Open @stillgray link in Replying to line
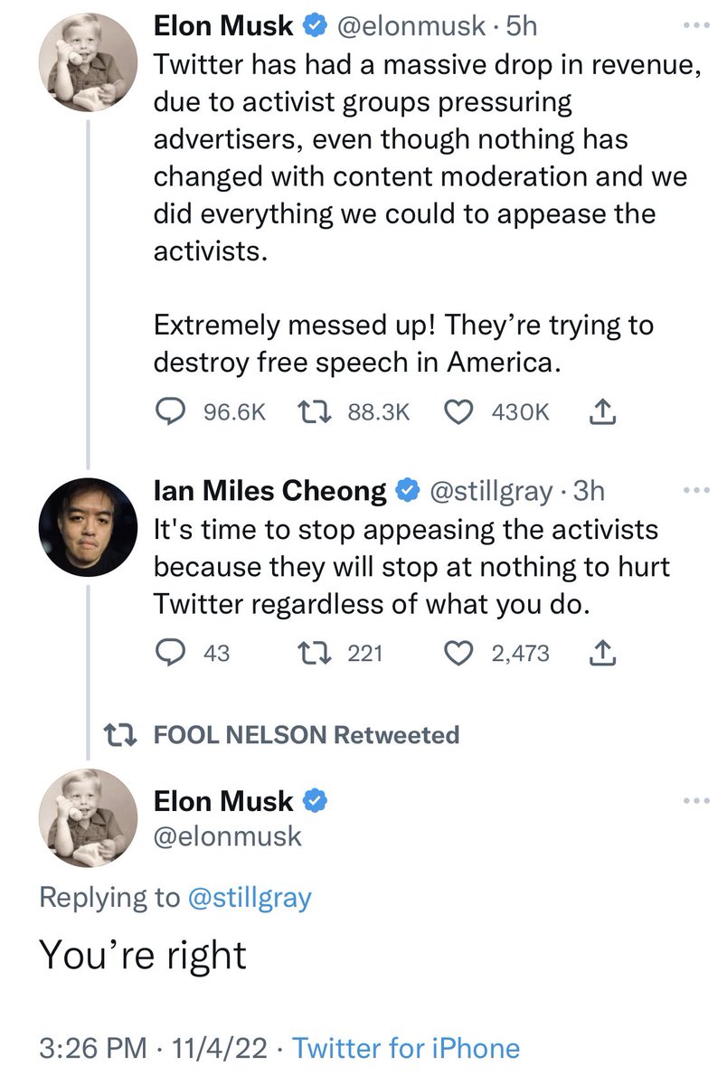 [250, 897]
